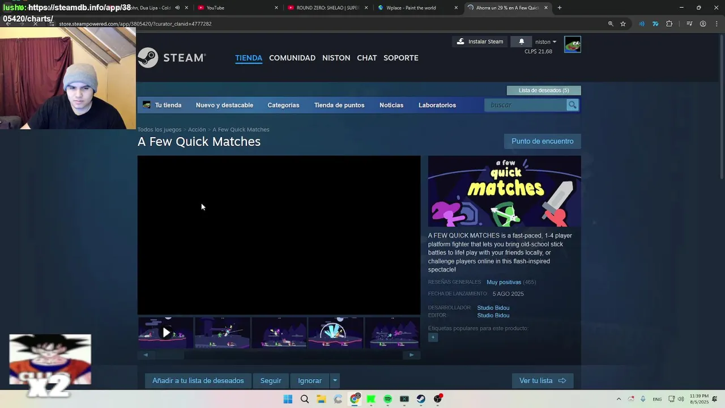Show hidden system tray icons
The height and width of the screenshot is (408, 725).
click(x=619, y=399)
